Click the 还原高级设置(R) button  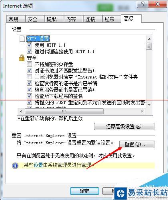[x=124, y=126]
